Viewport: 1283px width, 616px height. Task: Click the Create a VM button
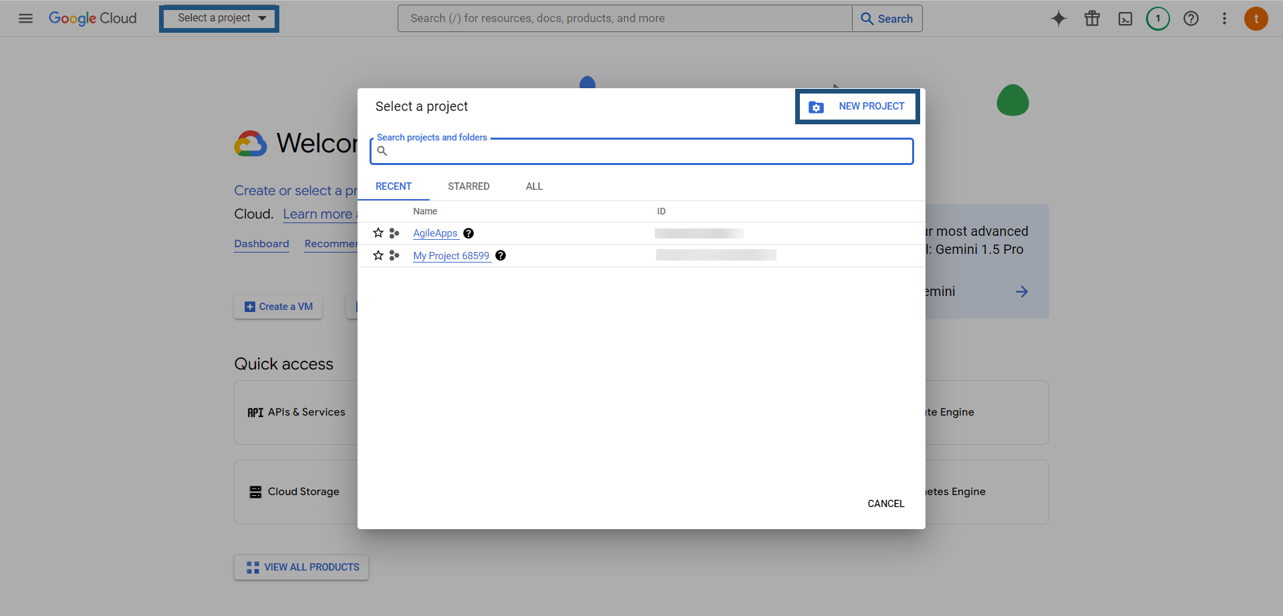(x=278, y=307)
